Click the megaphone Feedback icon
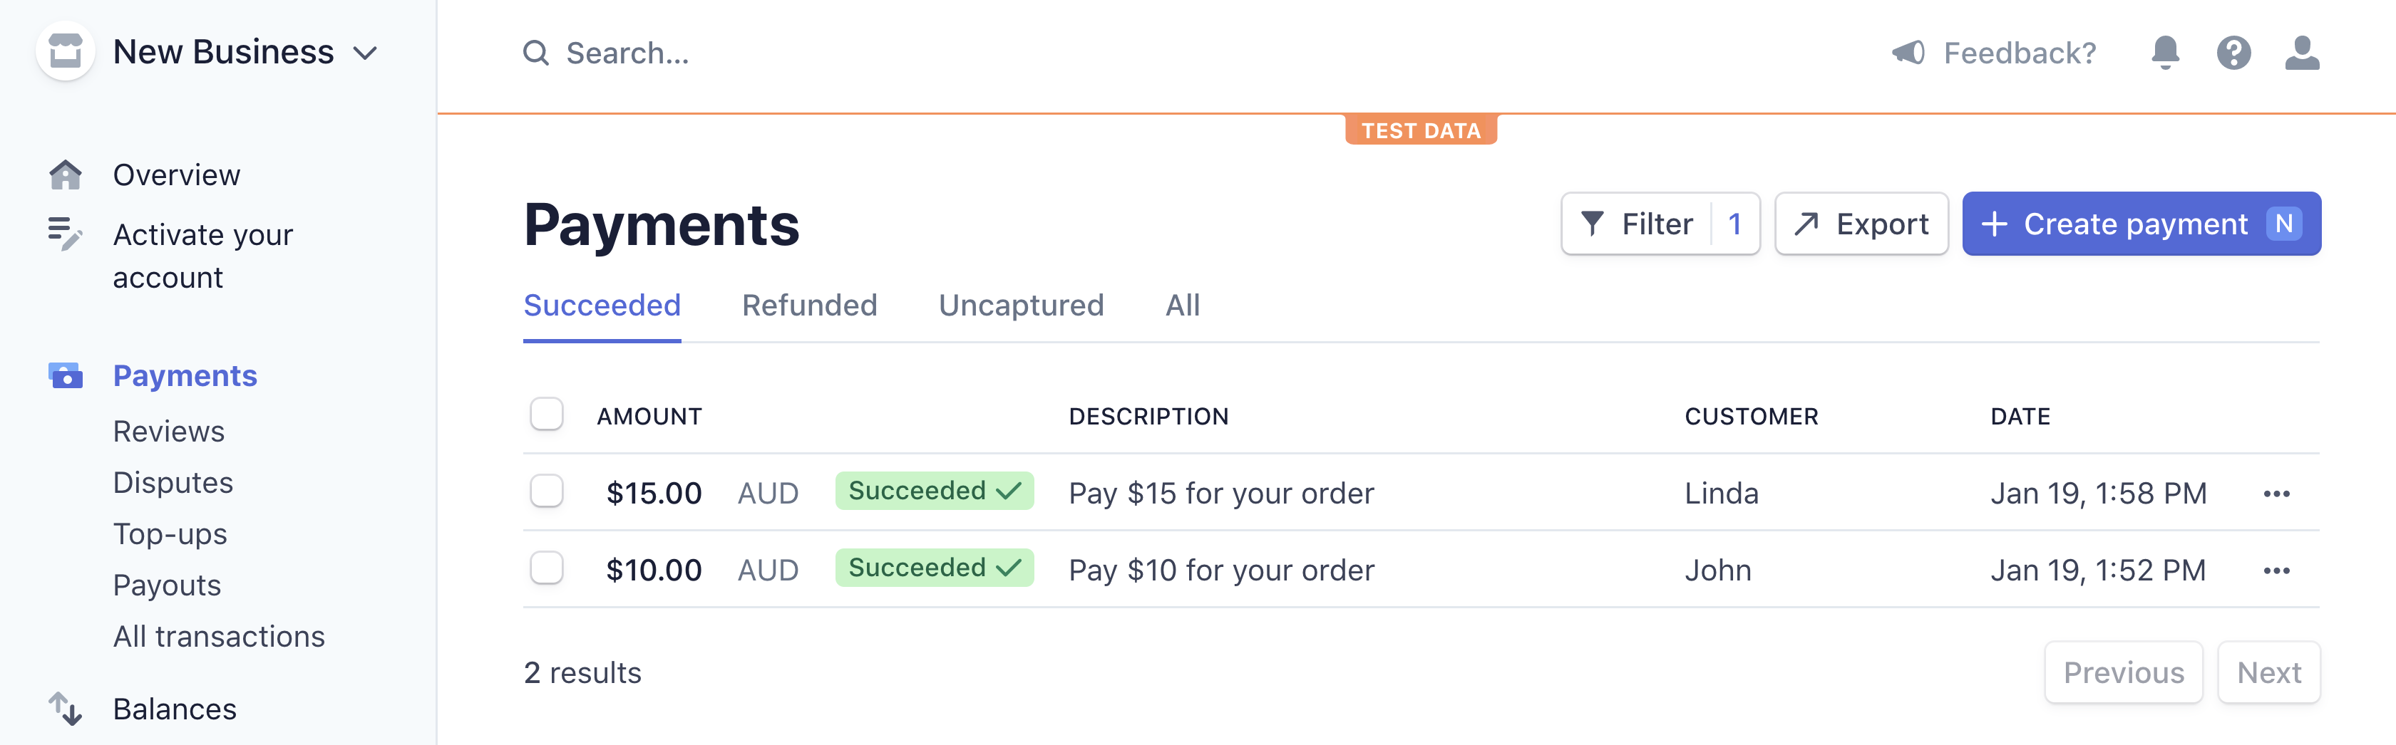 [1908, 53]
